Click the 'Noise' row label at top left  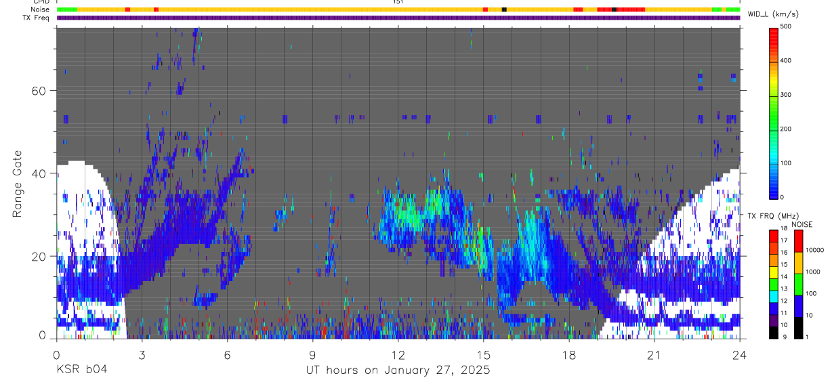point(40,9)
